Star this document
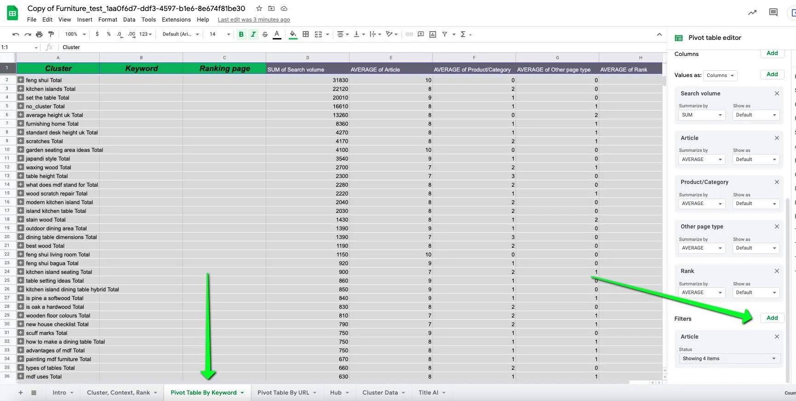Image resolution: width=796 pixels, height=401 pixels. pos(259,8)
